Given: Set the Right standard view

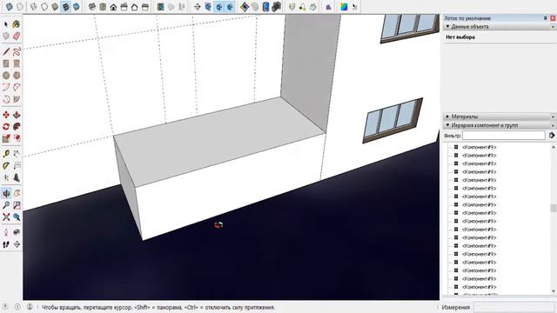Looking at the screenshot, I should point(124,6).
